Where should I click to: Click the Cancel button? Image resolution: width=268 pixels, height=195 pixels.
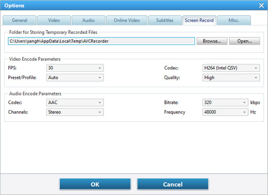pos(173,184)
